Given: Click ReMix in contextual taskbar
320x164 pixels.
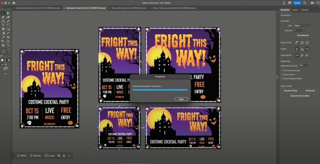Looking at the screenshot, I should pyautogui.click(x=22, y=156).
